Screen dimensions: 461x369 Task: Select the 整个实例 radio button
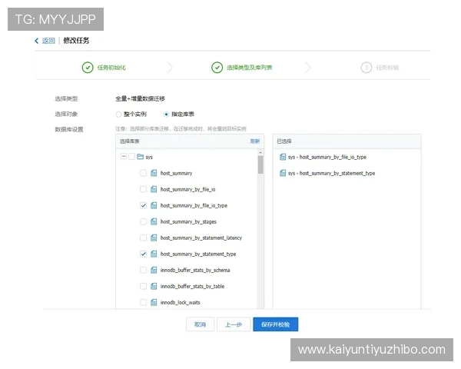[x=118, y=114]
